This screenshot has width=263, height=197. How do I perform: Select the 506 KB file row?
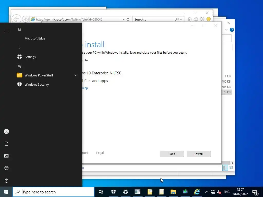pos(227,87)
